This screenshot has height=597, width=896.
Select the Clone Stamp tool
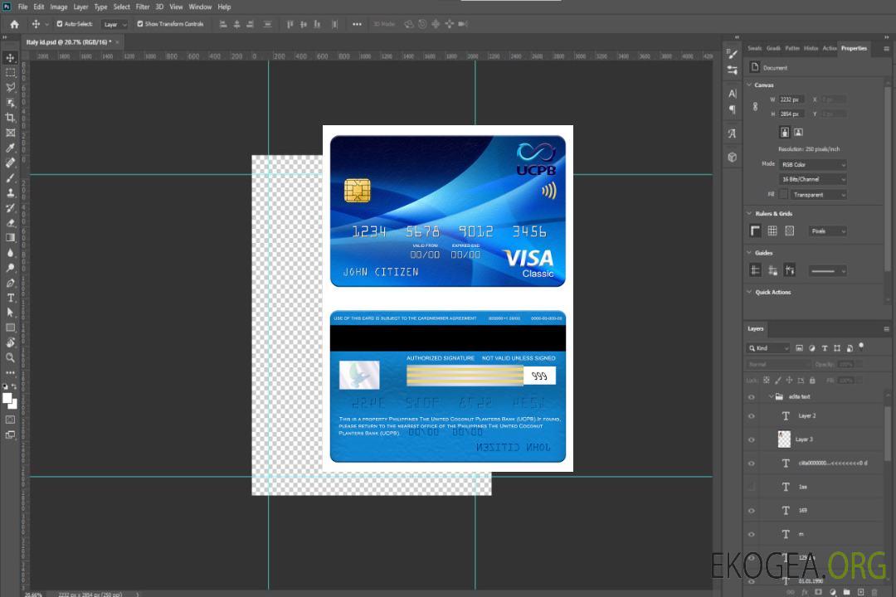(10, 193)
